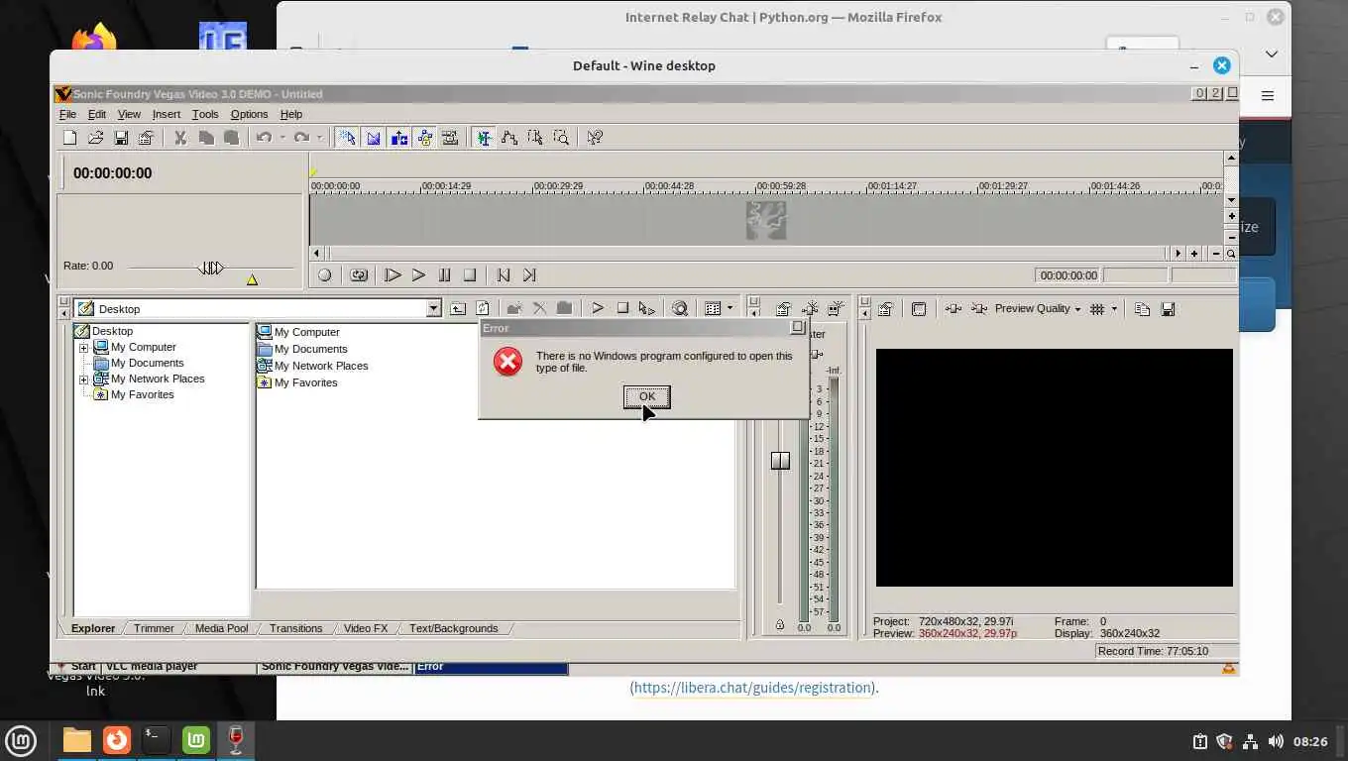Click the Master volume fader handle

coord(780,460)
